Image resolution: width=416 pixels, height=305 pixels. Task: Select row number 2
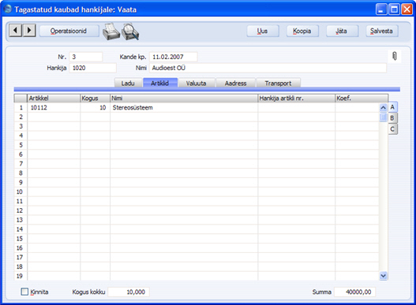21,117
